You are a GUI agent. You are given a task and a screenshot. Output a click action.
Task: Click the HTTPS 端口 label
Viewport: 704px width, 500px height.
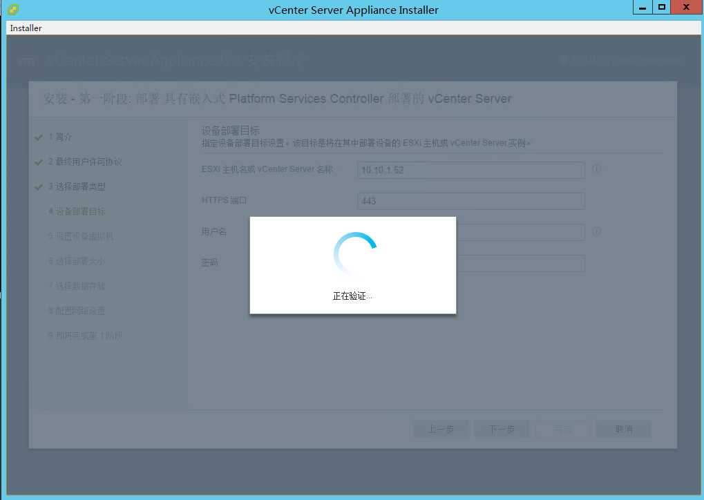(224, 200)
